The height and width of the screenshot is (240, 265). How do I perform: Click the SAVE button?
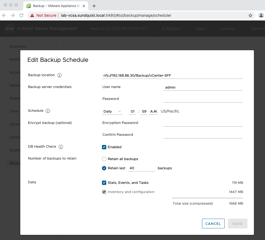click(237, 224)
